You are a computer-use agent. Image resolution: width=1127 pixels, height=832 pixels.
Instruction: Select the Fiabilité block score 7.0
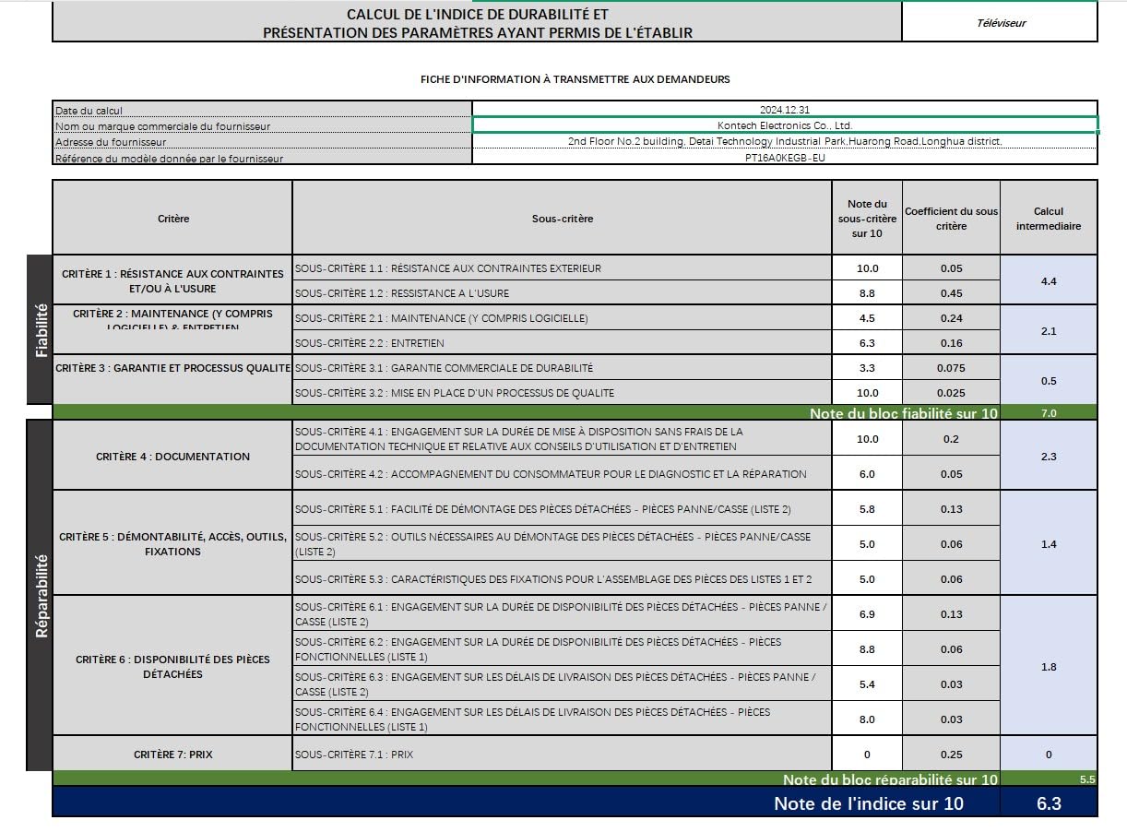(1049, 413)
